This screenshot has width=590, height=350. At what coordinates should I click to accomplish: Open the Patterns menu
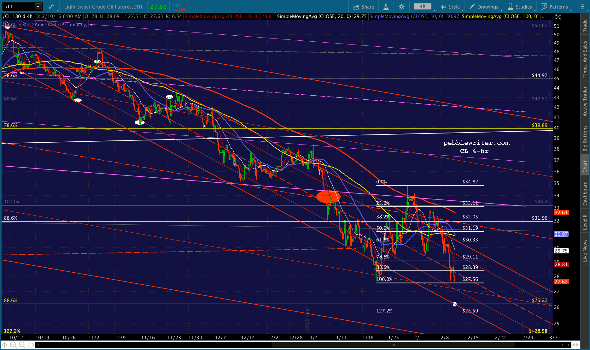555,7
